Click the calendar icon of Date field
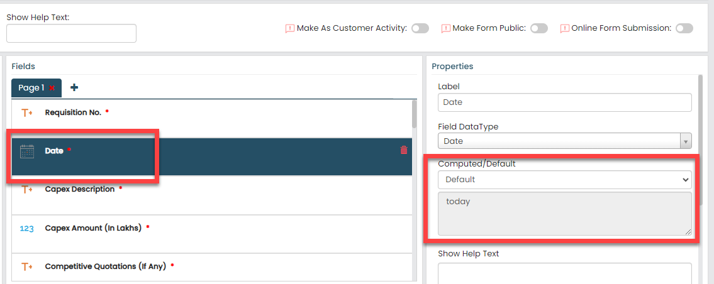 27,151
